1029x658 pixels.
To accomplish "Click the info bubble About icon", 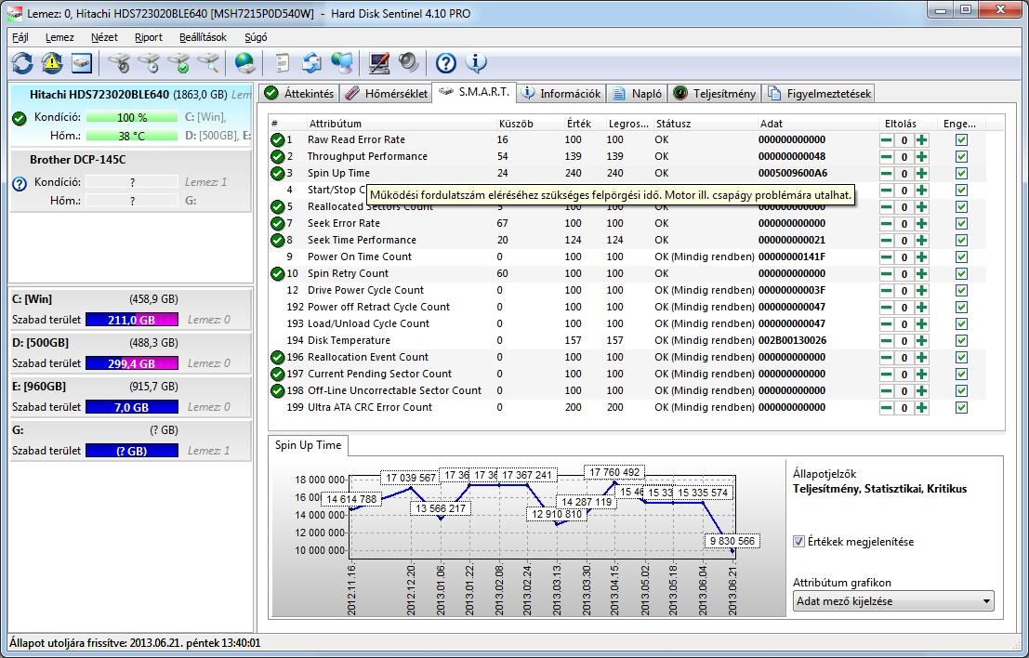I will 476,63.
